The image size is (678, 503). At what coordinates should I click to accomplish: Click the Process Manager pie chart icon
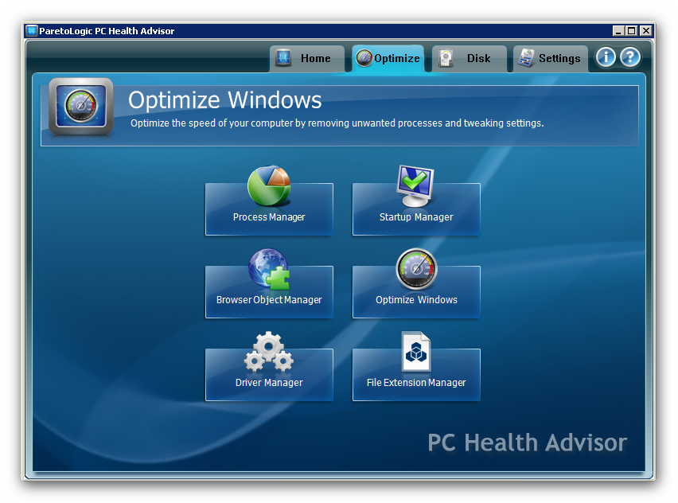(x=269, y=186)
